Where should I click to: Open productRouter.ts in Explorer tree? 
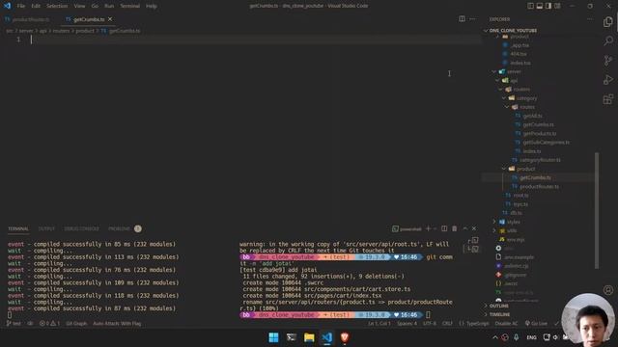539,186
